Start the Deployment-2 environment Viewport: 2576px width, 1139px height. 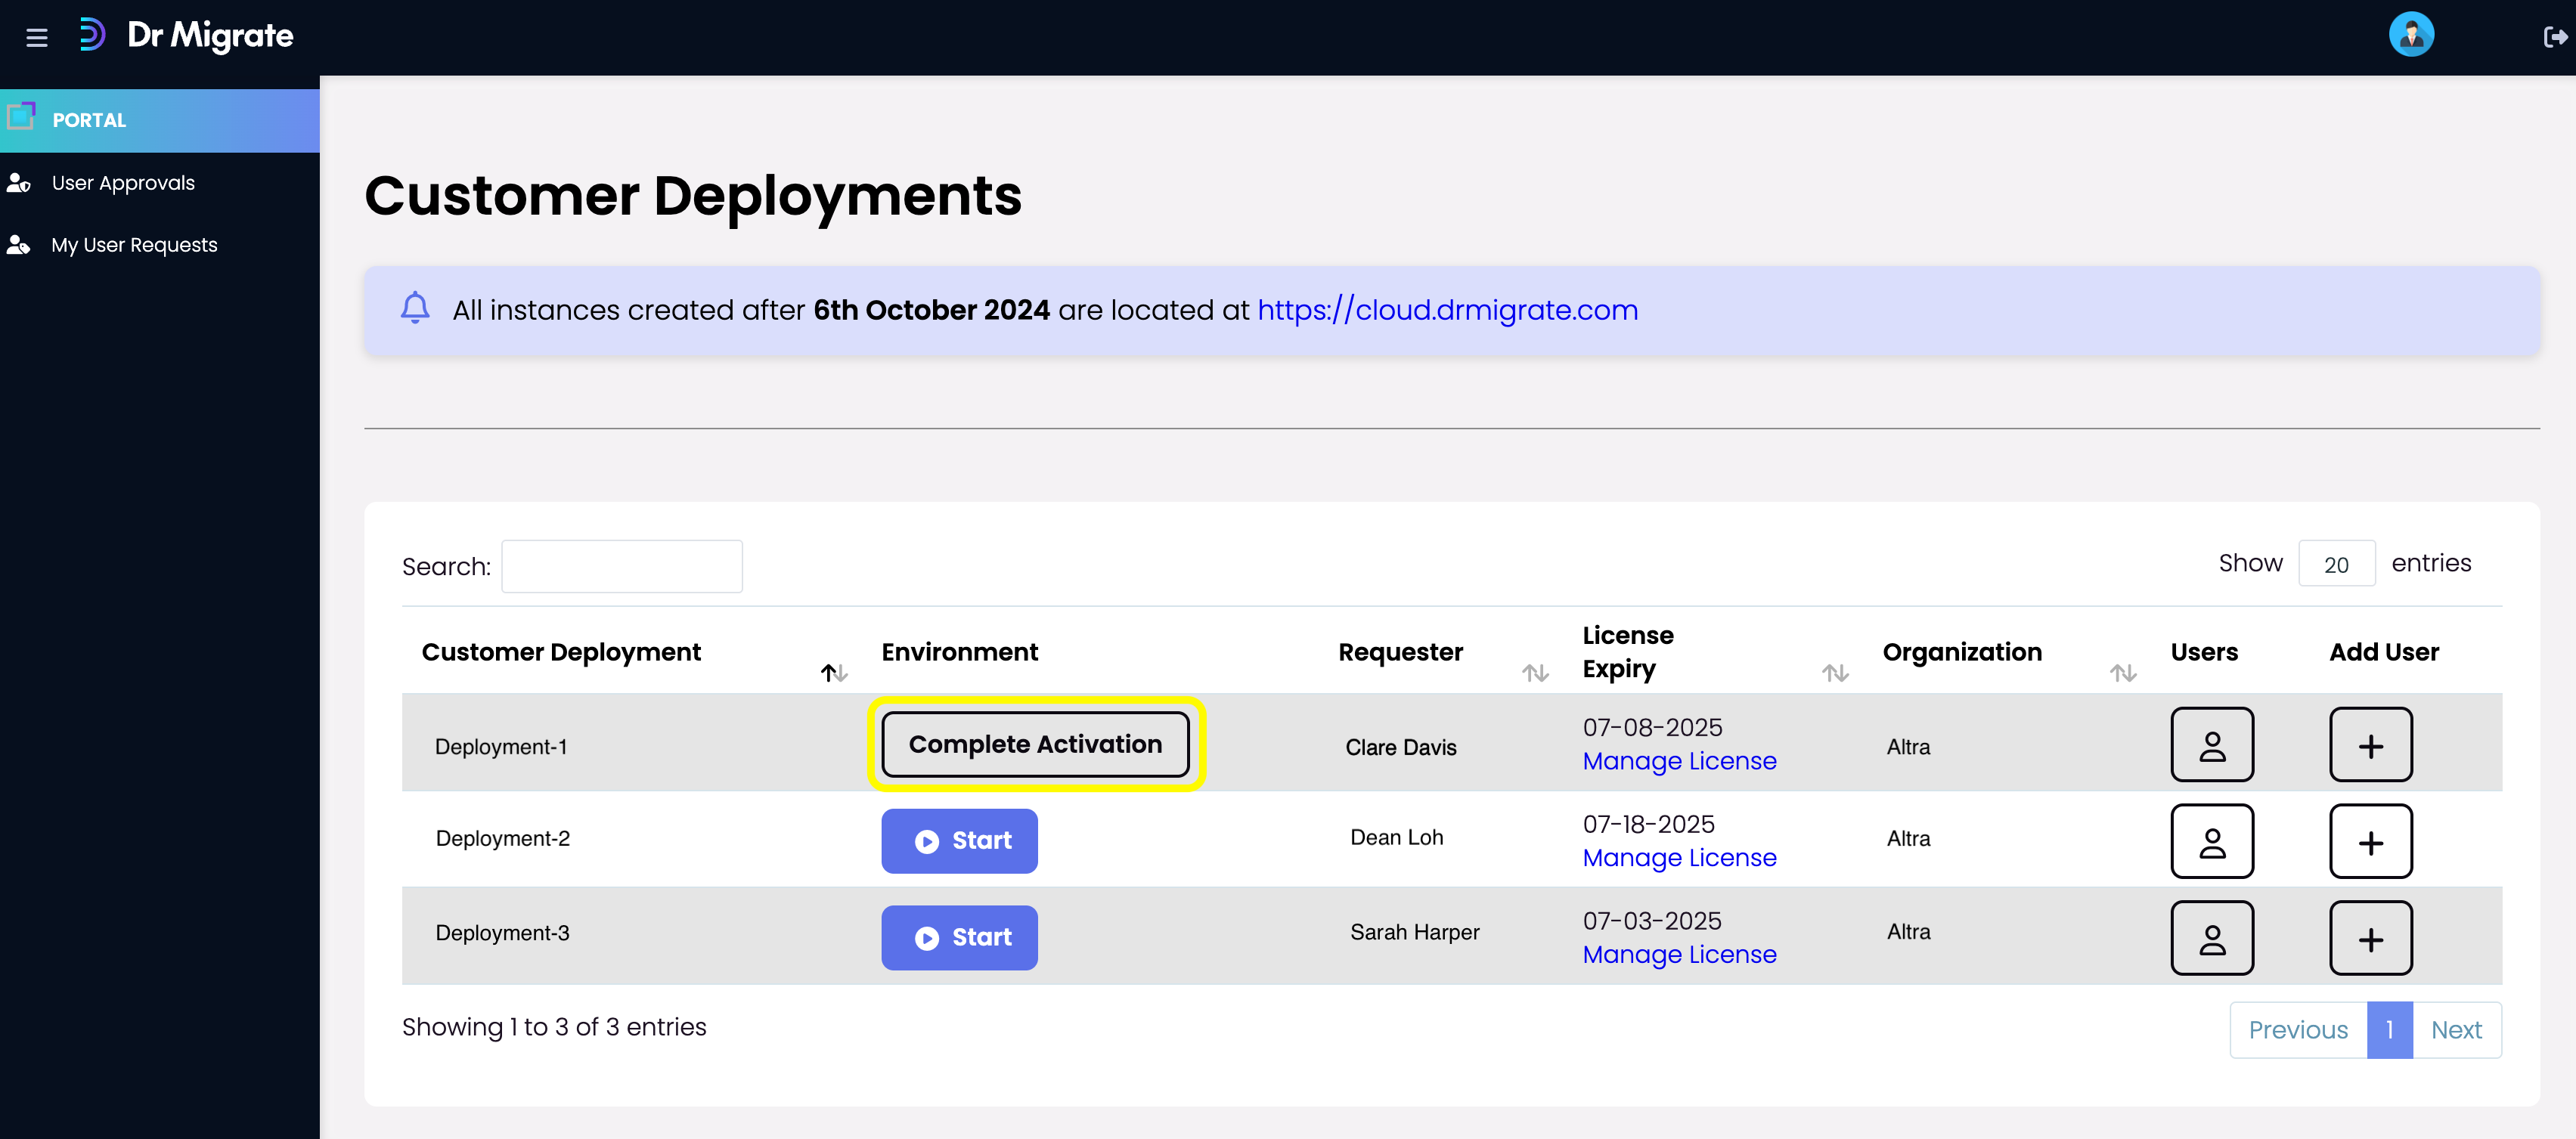tap(959, 841)
